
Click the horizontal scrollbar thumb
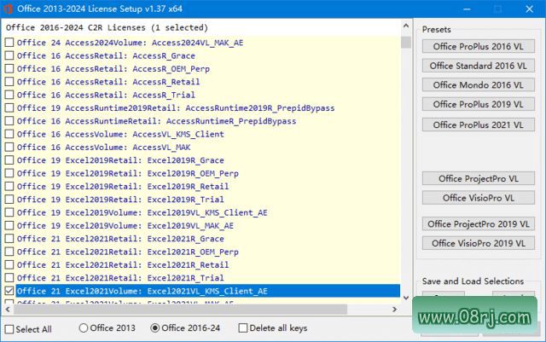click(x=180, y=310)
